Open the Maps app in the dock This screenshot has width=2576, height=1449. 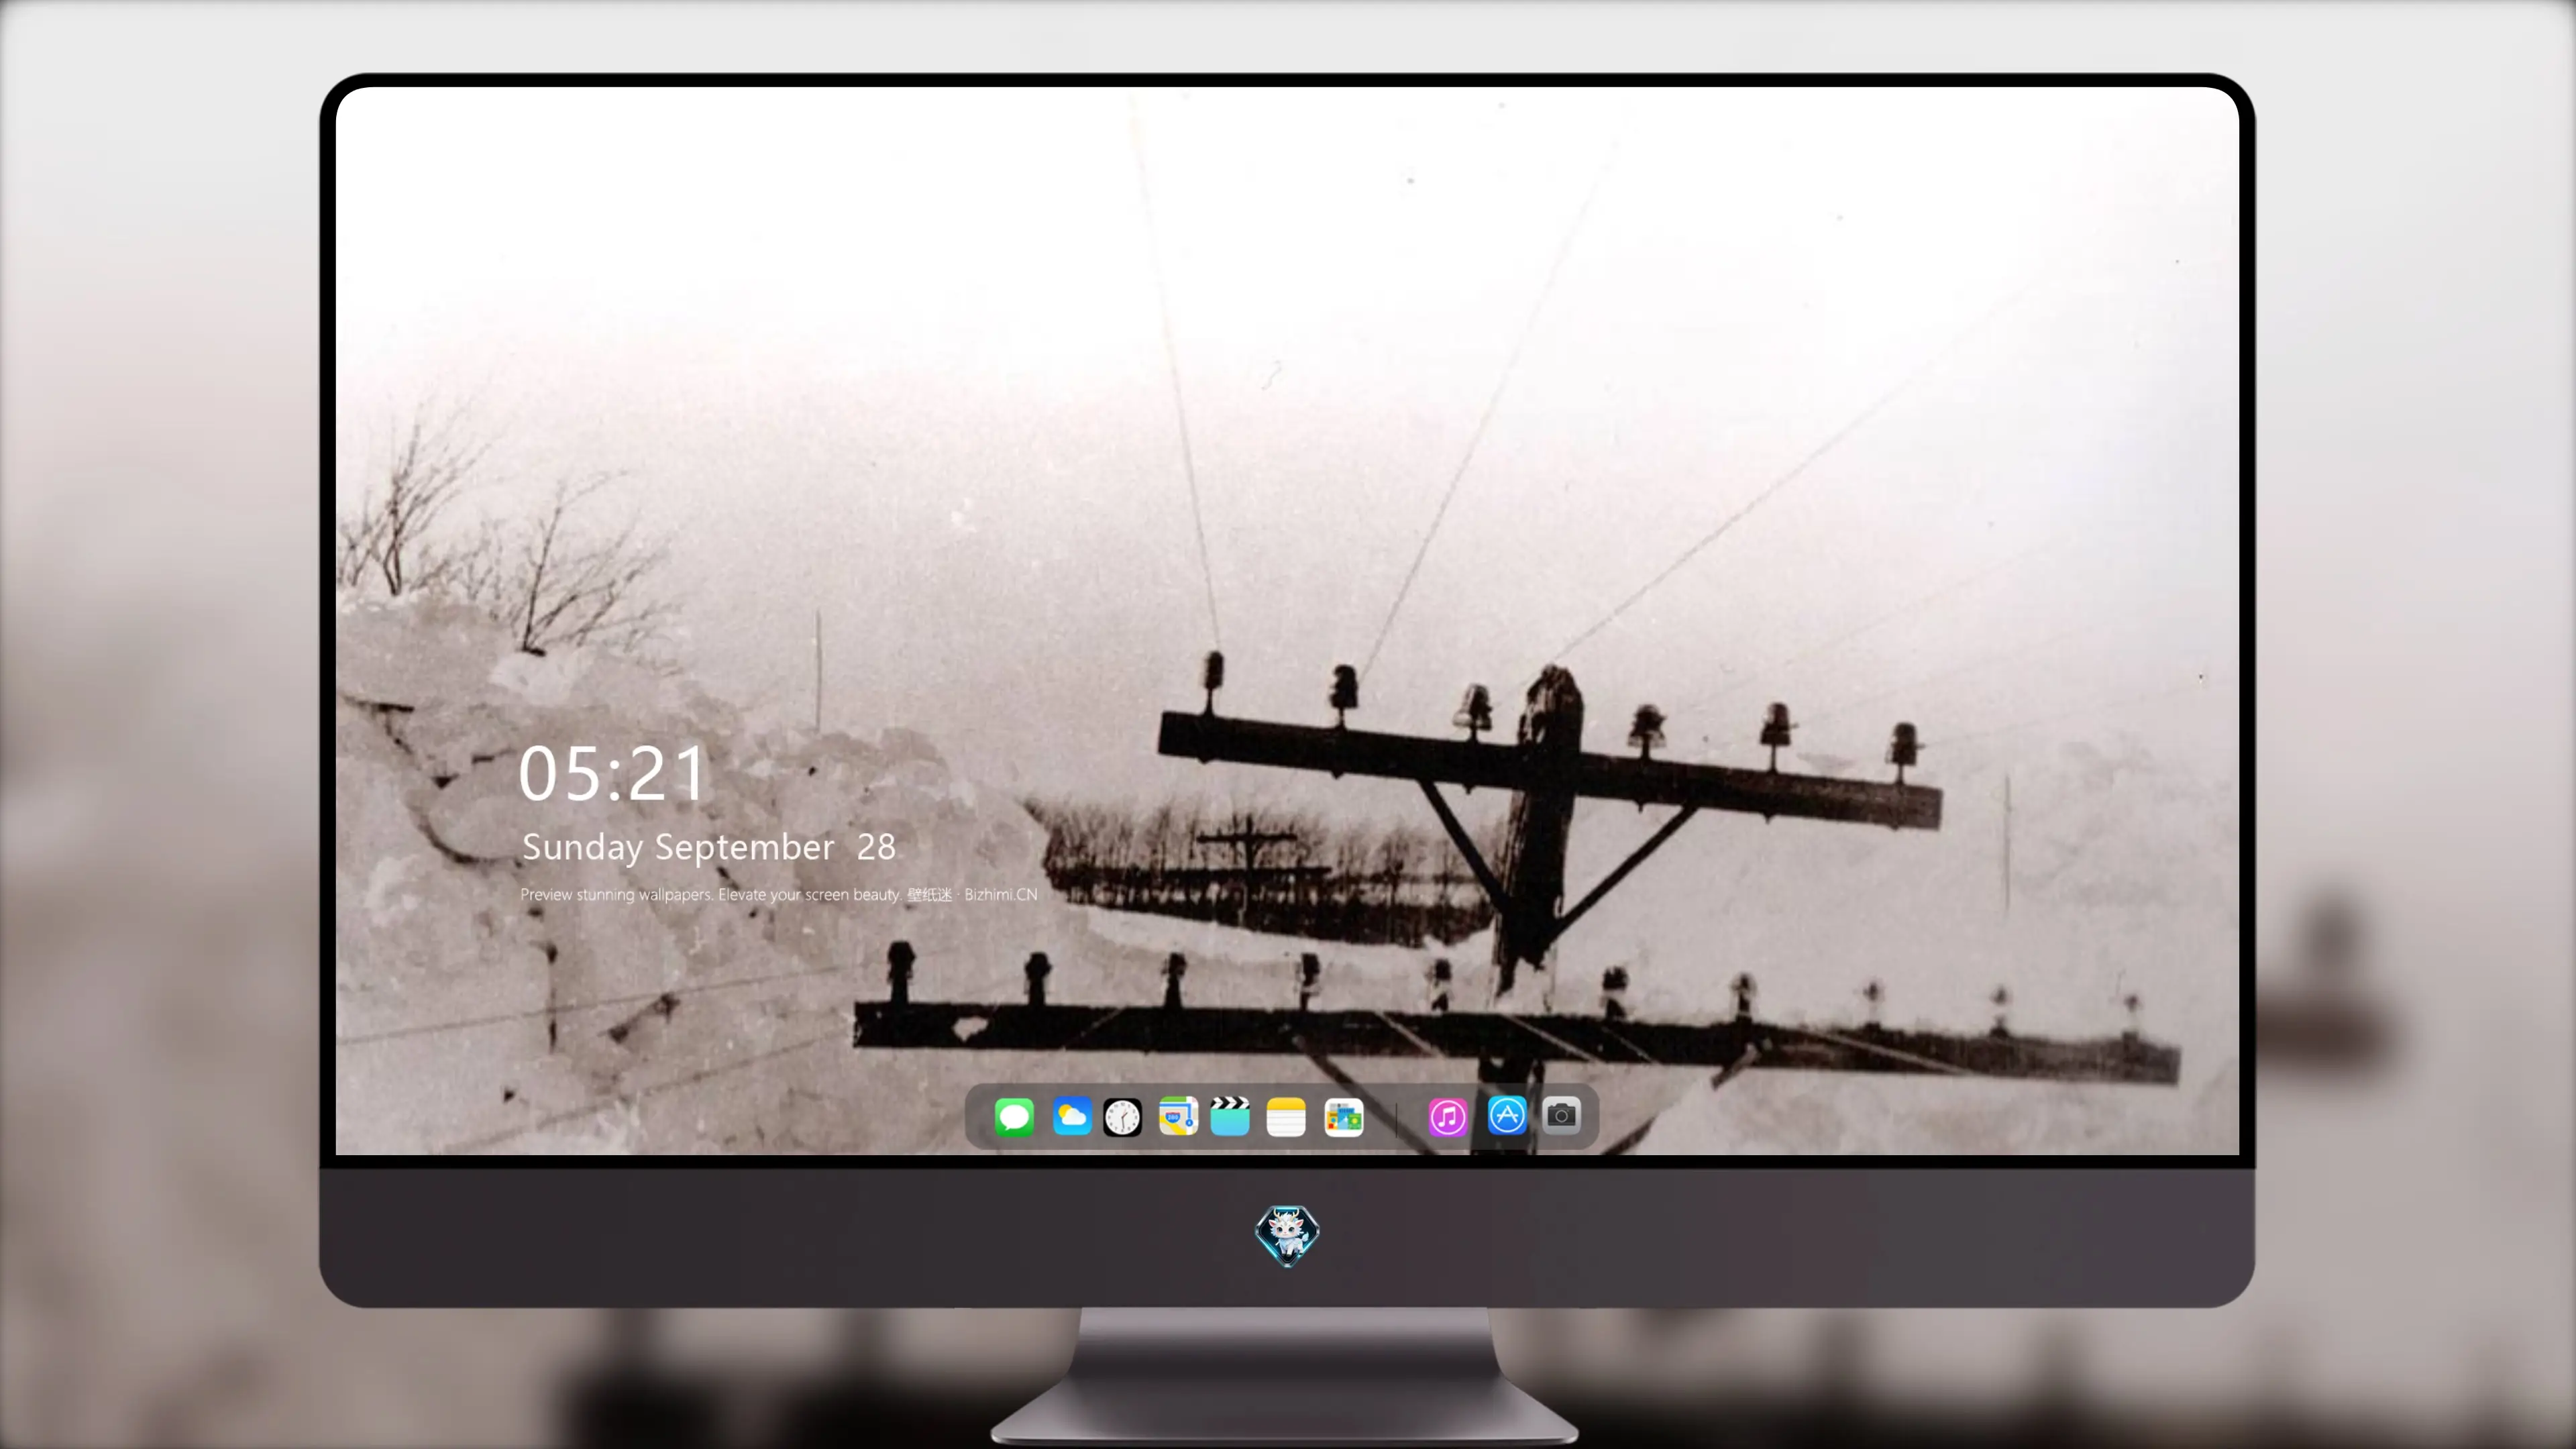1178,1117
